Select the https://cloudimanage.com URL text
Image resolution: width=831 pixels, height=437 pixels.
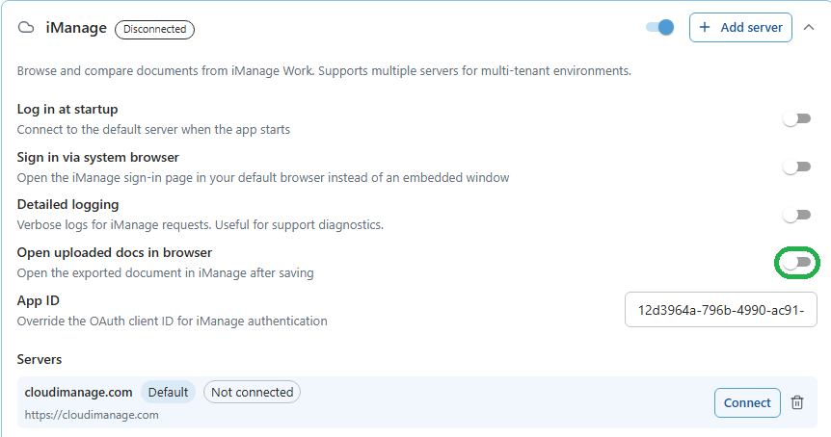click(92, 415)
